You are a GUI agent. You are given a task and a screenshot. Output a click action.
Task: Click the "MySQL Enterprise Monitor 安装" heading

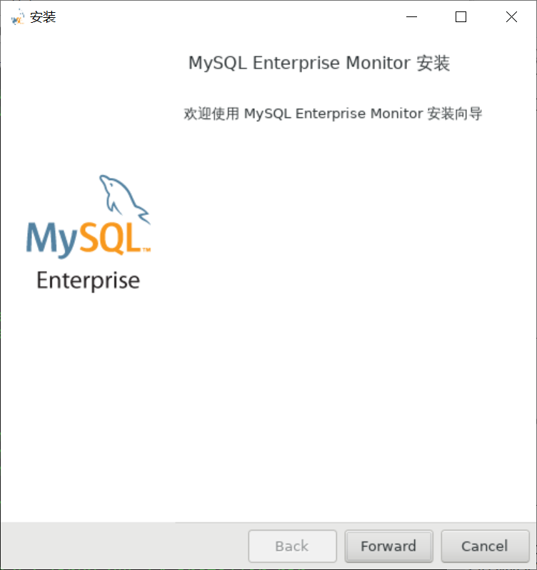pos(318,63)
